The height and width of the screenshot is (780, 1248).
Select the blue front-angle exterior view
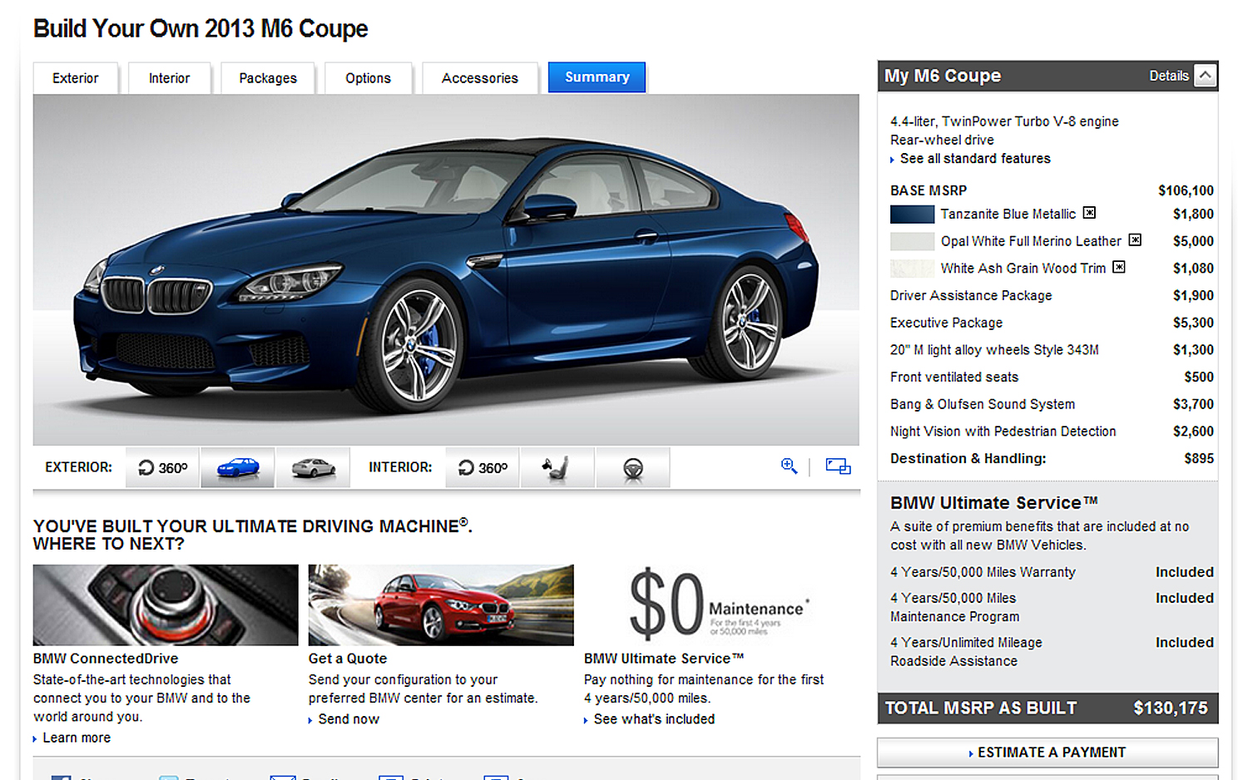[x=237, y=467]
